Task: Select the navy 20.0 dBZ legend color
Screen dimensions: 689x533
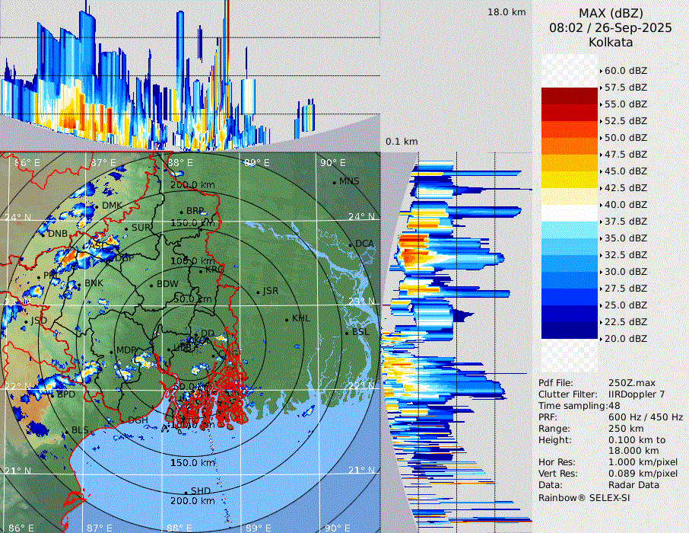Action: point(570,330)
